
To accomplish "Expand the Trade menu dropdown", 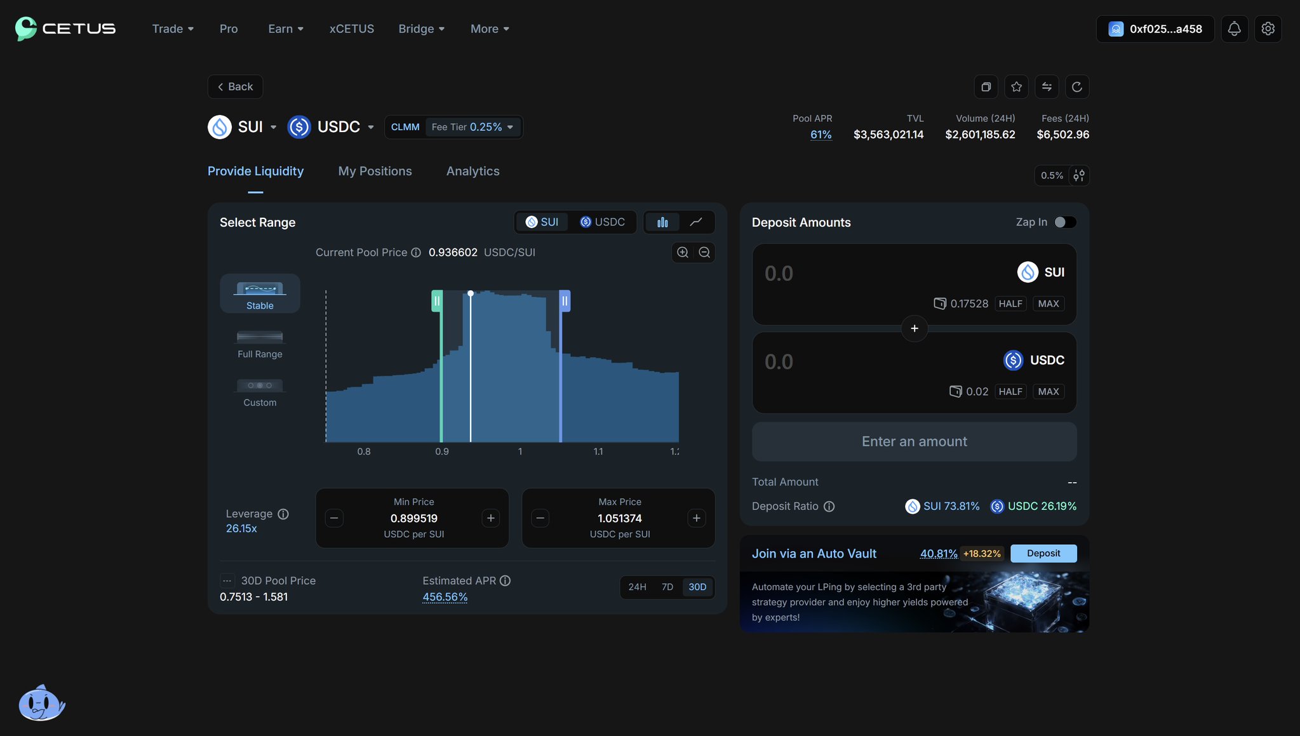I will point(173,29).
